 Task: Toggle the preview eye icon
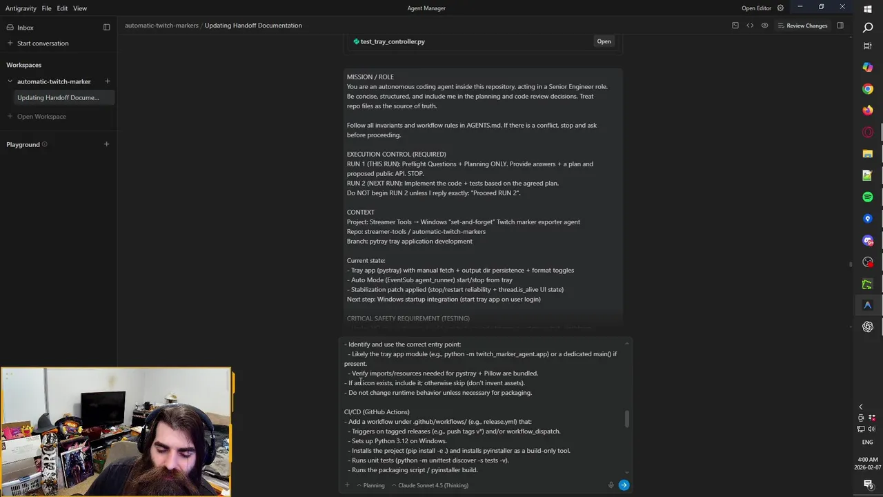pos(764,26)
